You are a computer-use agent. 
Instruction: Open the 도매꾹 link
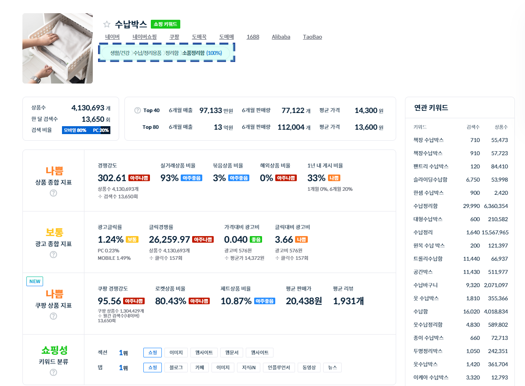199,37
